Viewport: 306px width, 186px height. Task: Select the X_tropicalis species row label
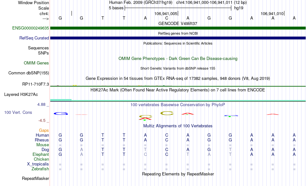[38, 164]
